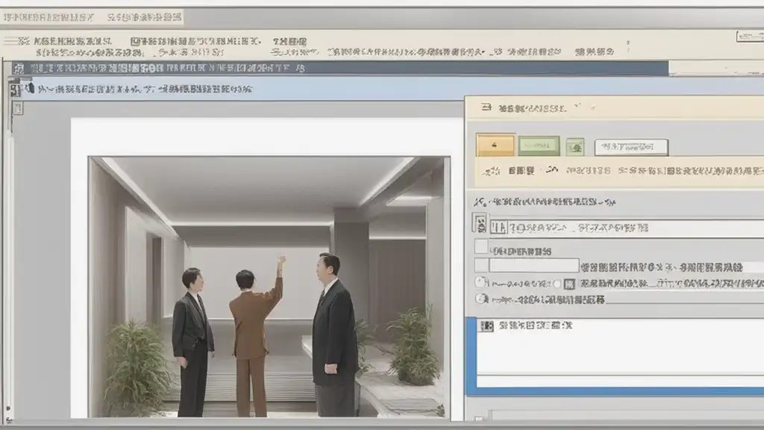Click the small button at the top right corner
The image size is (764, 430).
tap(749, 37)
